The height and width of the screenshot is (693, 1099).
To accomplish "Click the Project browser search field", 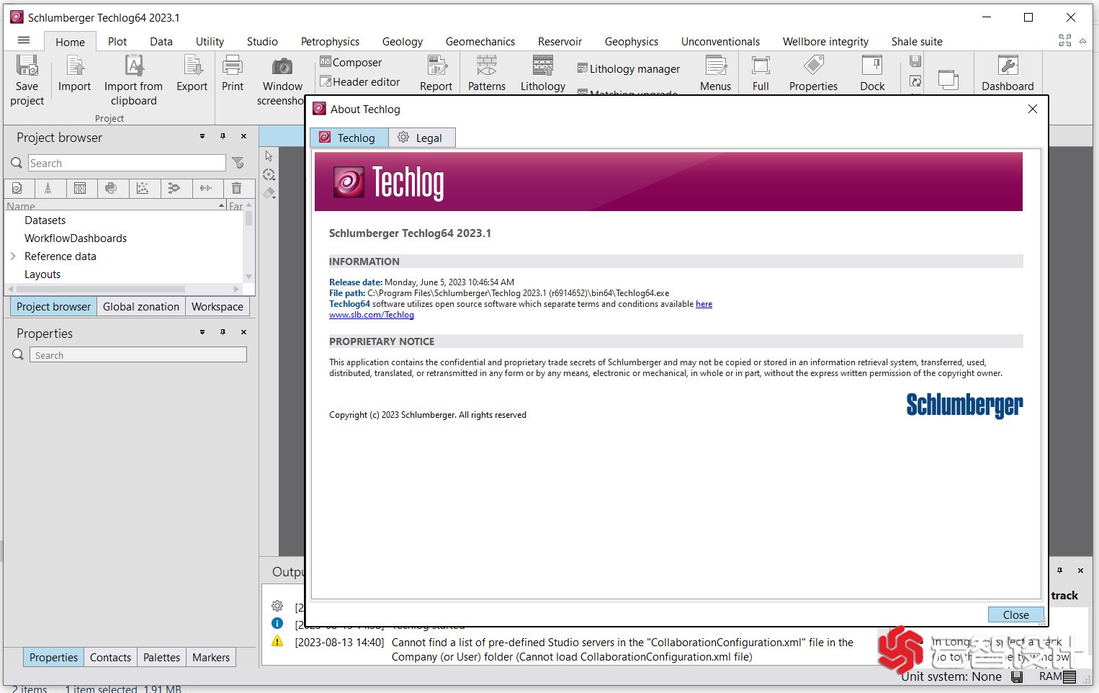I will pos(127,164).
